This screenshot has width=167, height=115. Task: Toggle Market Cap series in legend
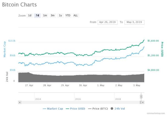(x=53, y=109)
